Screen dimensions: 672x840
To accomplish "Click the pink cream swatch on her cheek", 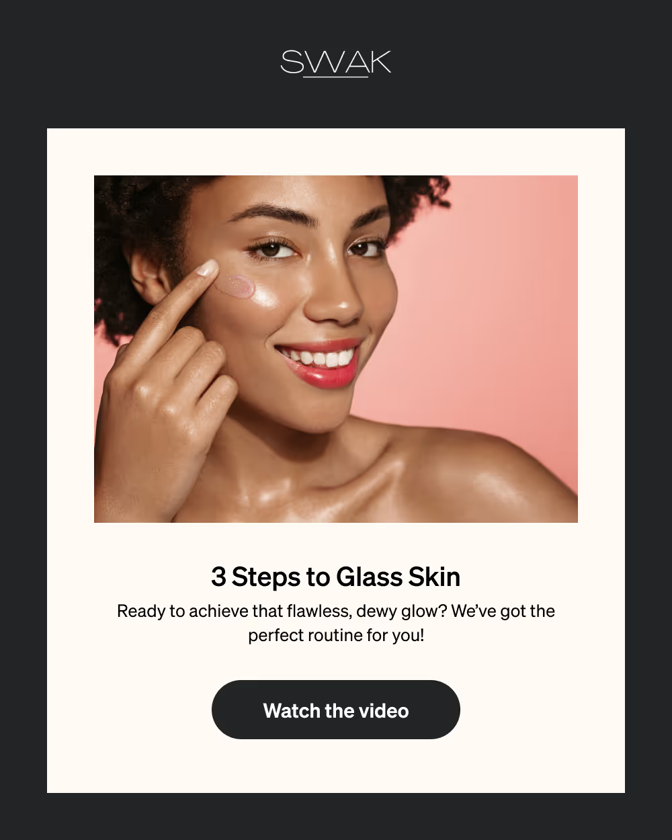I will [235, 287].
